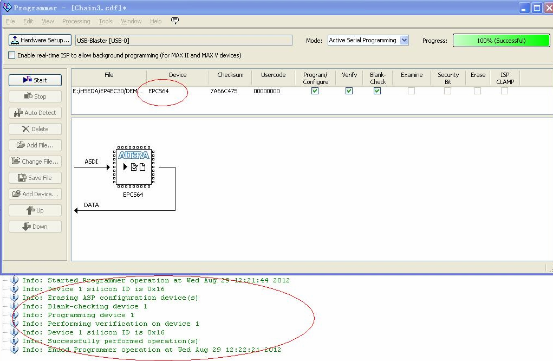Click the Program/Configure column header
This screenshot has height=361, width=553.
click(x=315, y=78)
